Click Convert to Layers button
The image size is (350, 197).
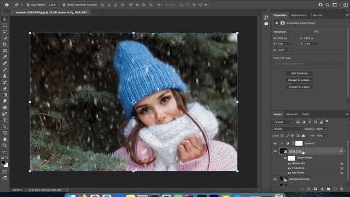click(x=299, y=87)
